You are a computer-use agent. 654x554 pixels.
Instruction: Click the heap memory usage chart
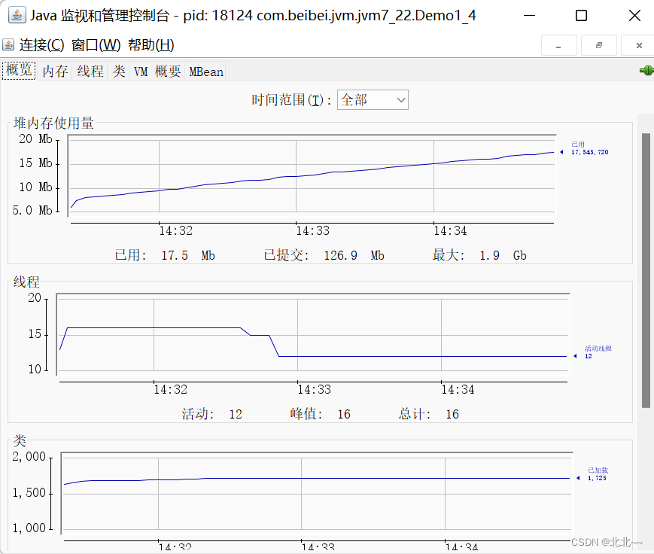(312, 179)
